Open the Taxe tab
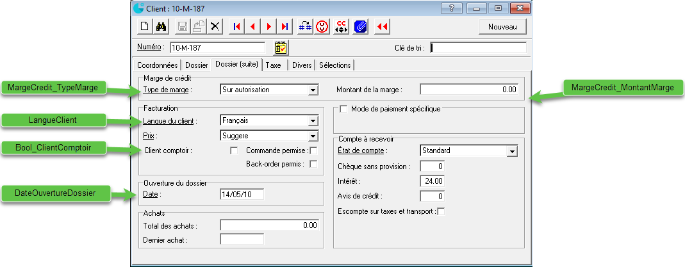Screen dimensions: 685x267 coord(273,65)
